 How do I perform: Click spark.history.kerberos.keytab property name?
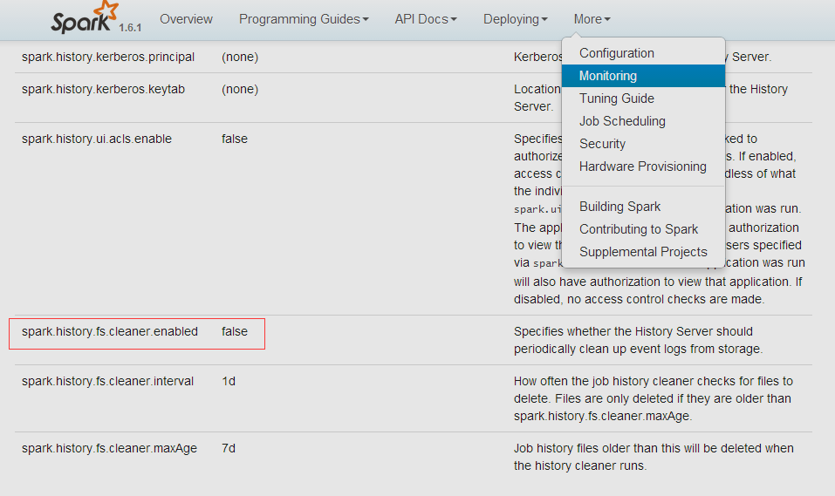103,89
